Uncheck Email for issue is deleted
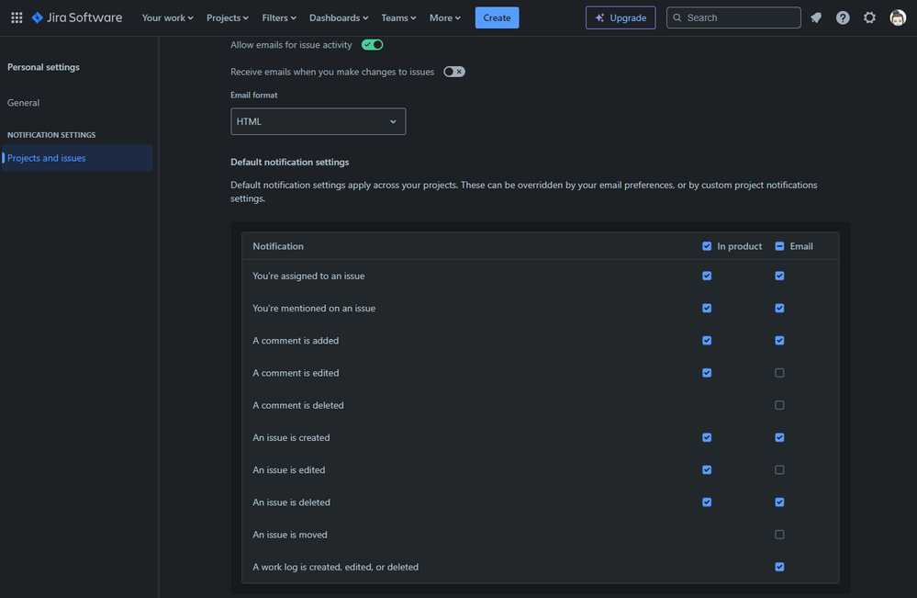 (x=779, y=502)
